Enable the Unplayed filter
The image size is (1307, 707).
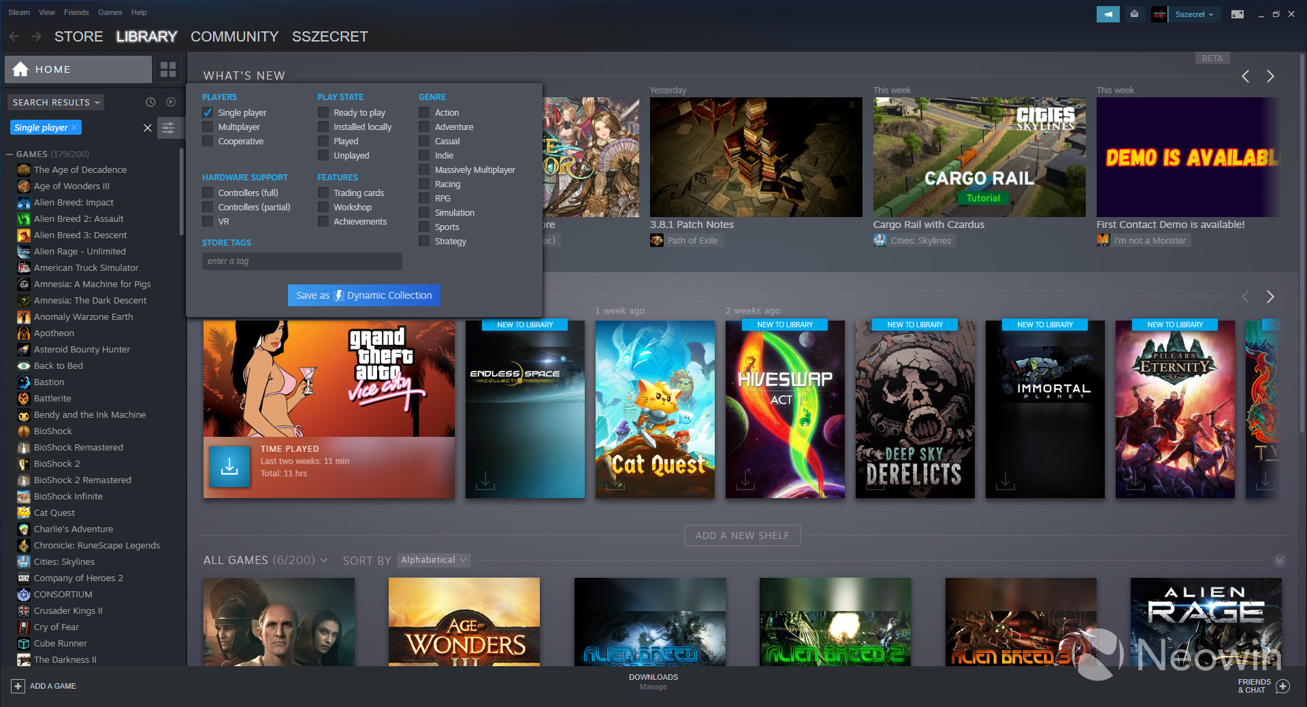[323, 155]
